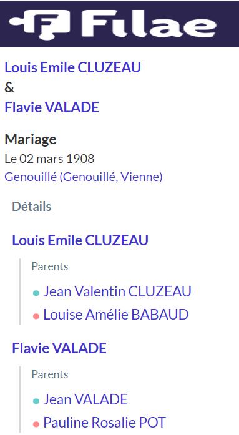Screen dimensions: 239x435
Task: Open father Jean Valentin CLUZEAU's record
Action: tap(117, 291)
